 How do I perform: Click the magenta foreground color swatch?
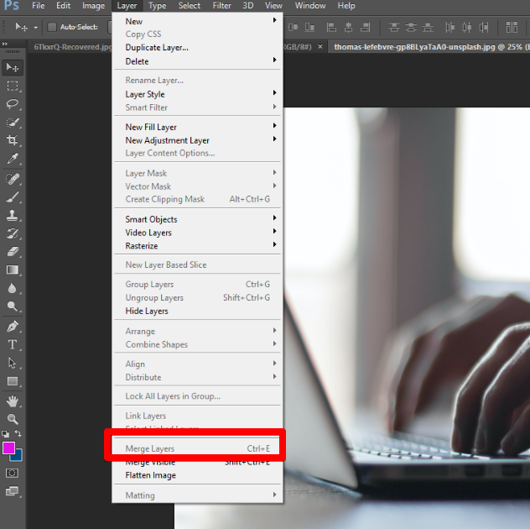(x=9, y=448)
